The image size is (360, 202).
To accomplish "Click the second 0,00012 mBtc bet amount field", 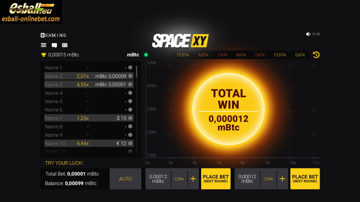I will click(x=247, y=179).
